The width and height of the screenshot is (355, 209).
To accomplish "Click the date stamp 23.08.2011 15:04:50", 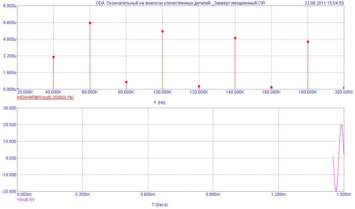I will (x=324, y=3).
